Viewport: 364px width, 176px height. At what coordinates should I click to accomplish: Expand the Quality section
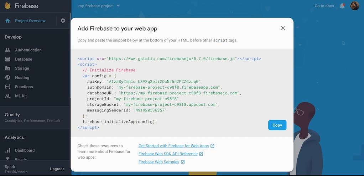(x=35, y=117)
